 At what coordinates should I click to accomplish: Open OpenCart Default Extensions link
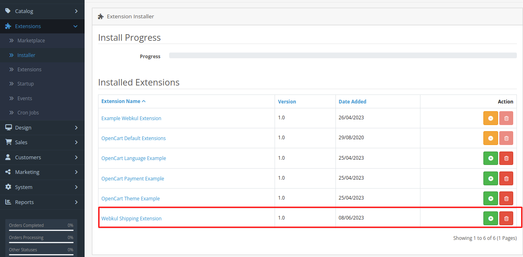pos(134,138)
